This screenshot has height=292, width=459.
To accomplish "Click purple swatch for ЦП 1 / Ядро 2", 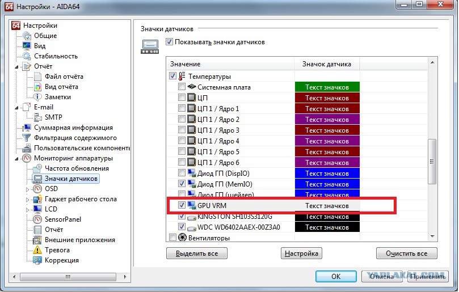I will click(327, 120).
